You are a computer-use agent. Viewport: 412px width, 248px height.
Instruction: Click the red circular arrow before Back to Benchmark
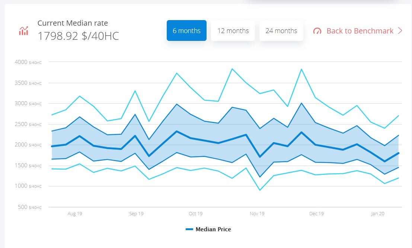pyautogui.click(x=317, y=31)
